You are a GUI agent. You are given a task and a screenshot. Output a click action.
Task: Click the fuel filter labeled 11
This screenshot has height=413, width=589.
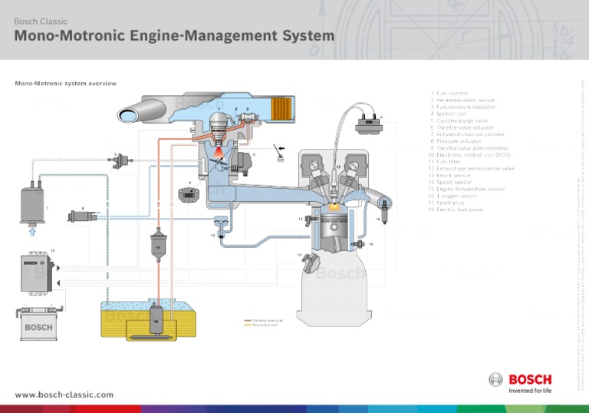tap(156, 245)
